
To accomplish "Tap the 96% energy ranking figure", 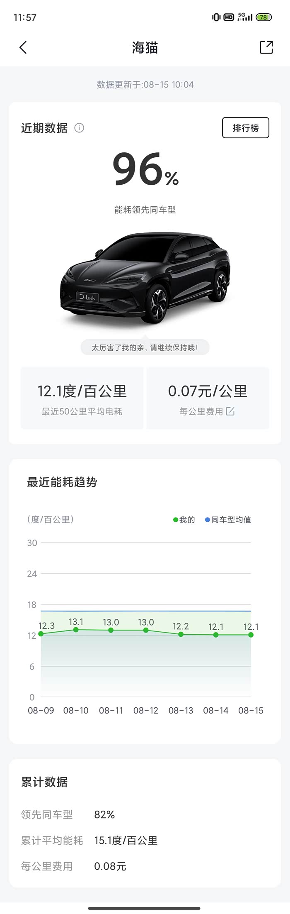I will point(145,169).
